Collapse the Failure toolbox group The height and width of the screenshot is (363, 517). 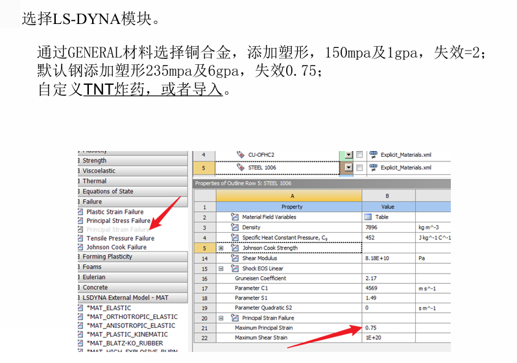pos(78,202)
